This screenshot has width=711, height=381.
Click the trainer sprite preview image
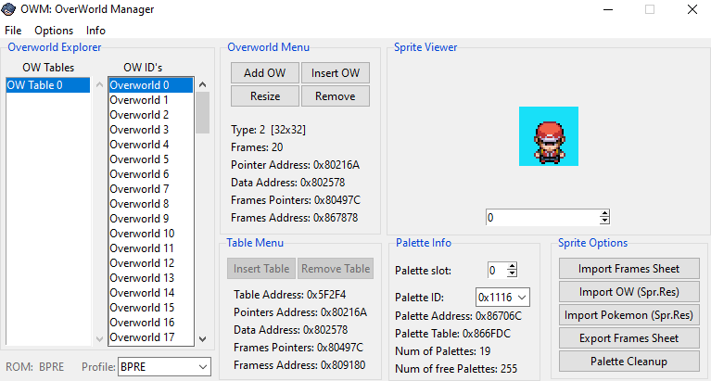click(x=548, y=137)
